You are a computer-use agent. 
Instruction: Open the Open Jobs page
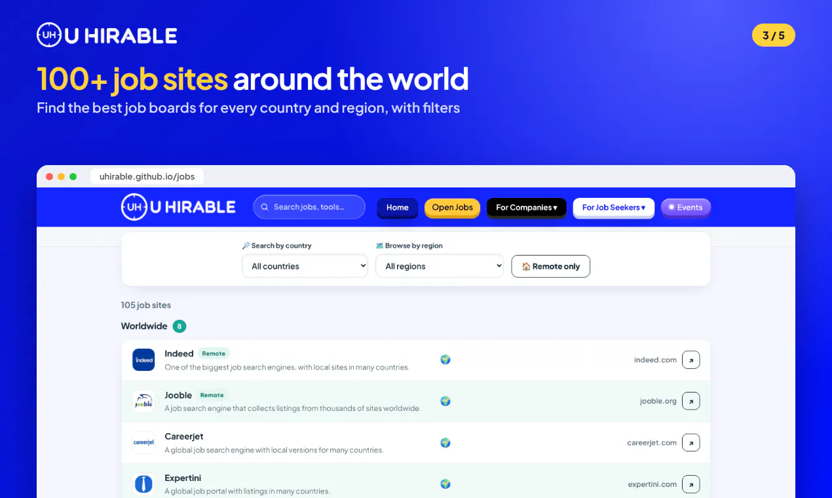[453, 207]
